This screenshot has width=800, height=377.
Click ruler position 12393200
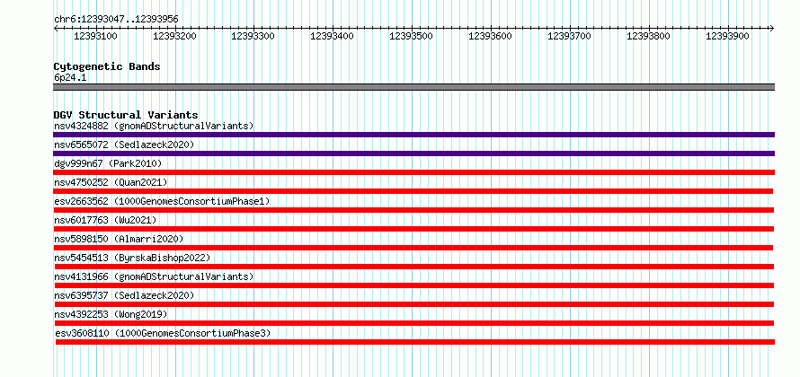tap(175, 36)
